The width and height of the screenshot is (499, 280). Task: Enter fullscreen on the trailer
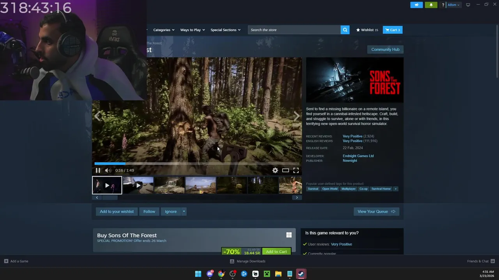pos(296,170)
